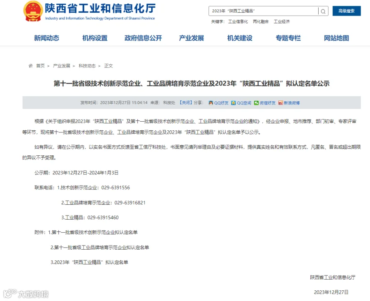Open the 机关建设 menu
Screen dimensions: 370x301
pos(240,38)
